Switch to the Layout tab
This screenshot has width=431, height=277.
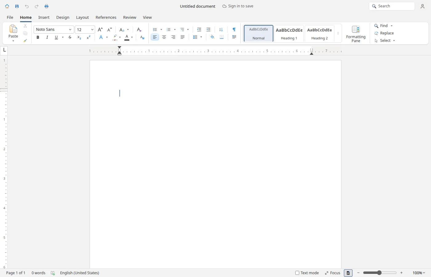click(x=83, y=18)
